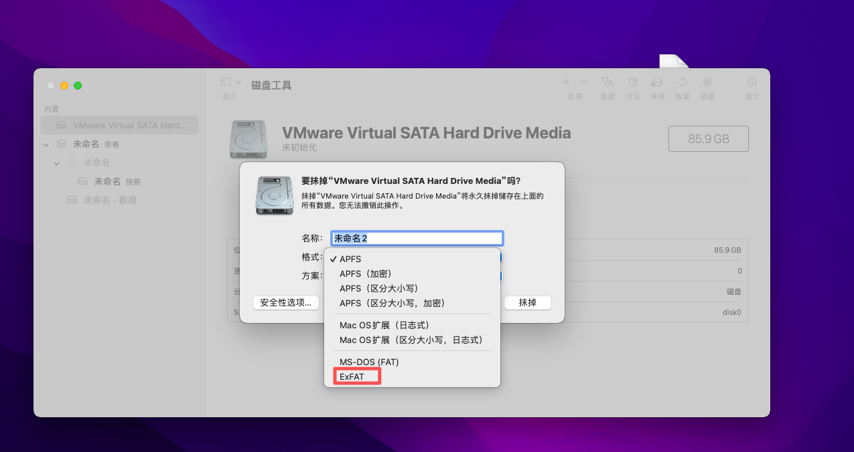Select 未命名 快照 snapshot row

coord(119,181)
